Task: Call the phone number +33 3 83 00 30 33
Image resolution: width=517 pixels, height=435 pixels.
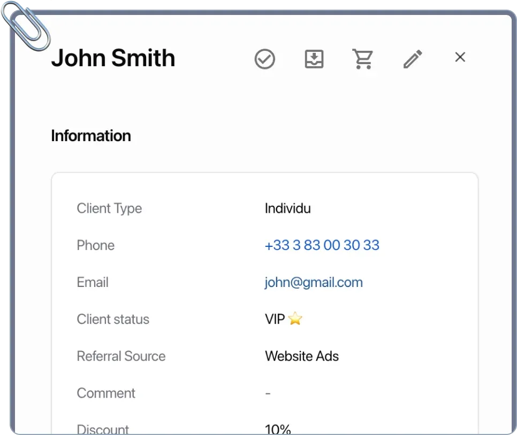Action: [x=322, y=245]
